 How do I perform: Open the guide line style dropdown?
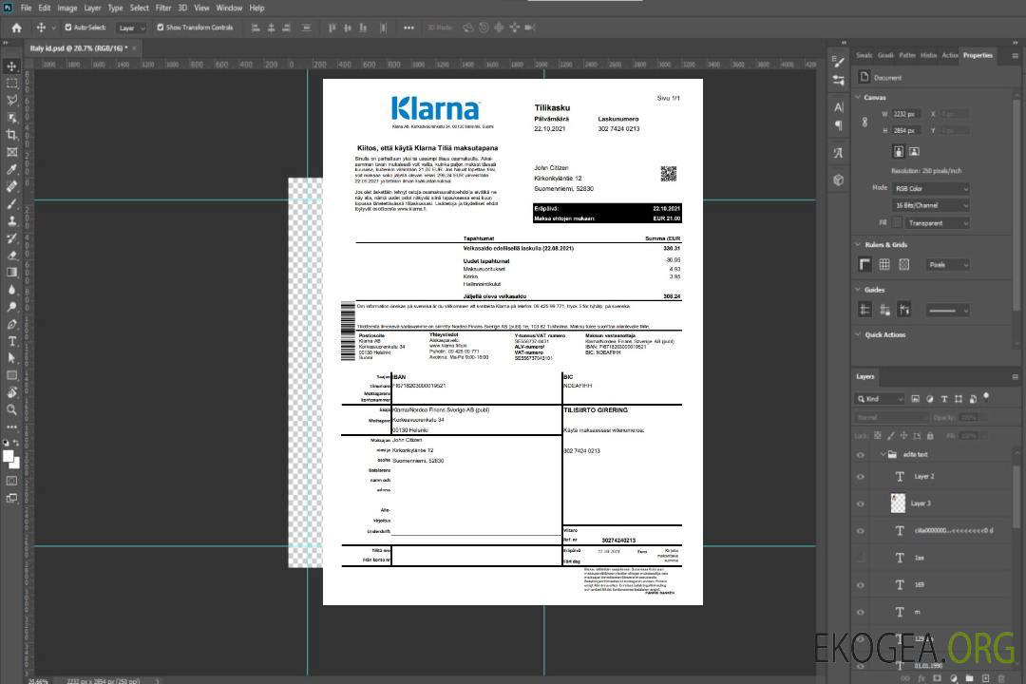coord(947,311)
